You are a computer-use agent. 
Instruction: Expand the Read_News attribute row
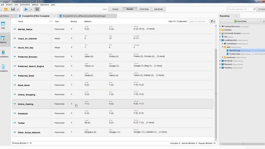15,85
